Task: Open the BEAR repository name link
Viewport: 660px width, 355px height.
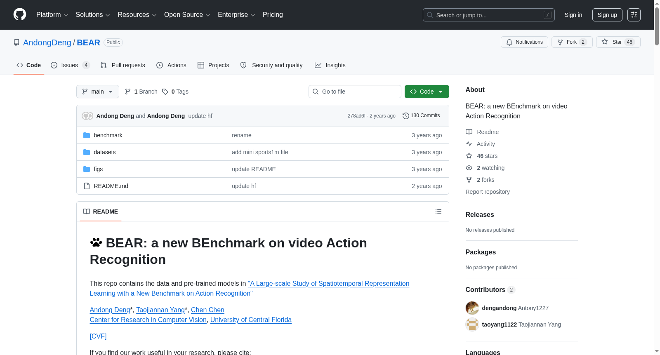Action: tap(88, 42)
